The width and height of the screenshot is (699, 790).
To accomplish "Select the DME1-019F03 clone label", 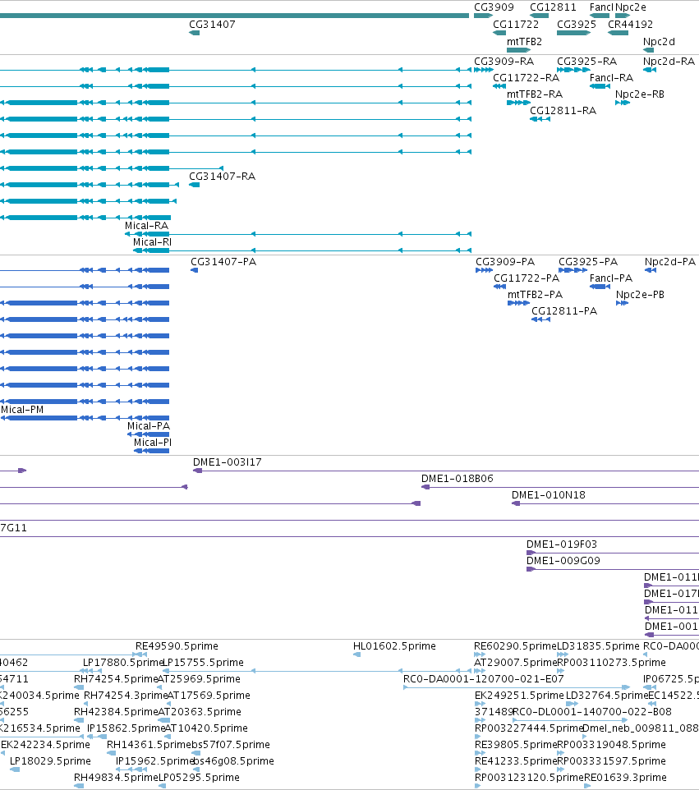I will coord(561,544).
